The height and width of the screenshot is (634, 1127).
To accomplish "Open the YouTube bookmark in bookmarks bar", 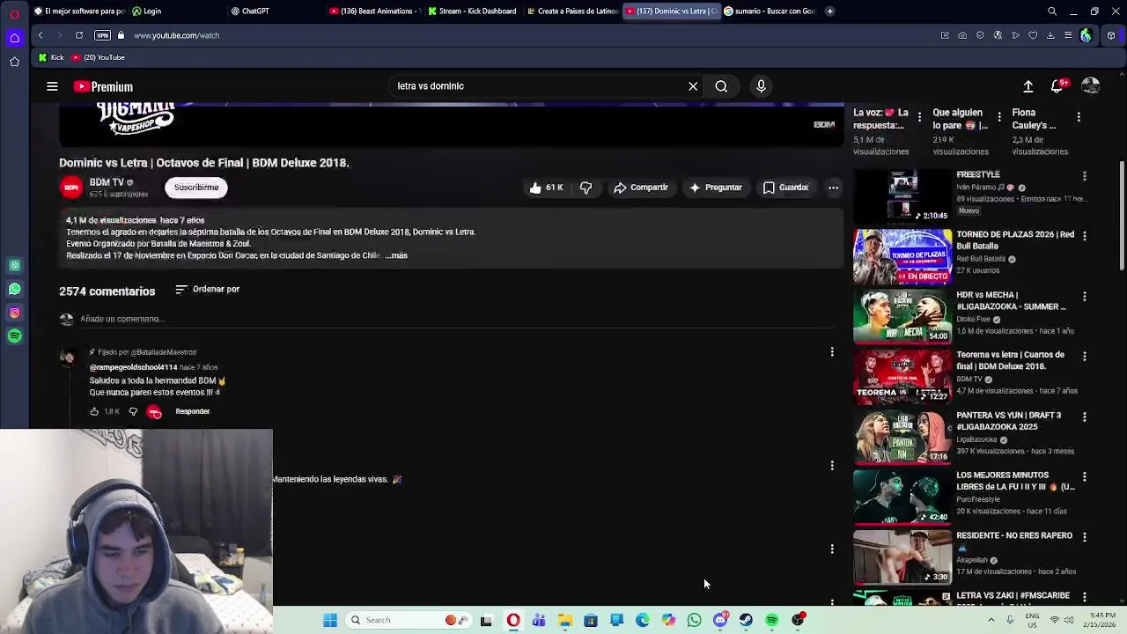I will [99, 57].
